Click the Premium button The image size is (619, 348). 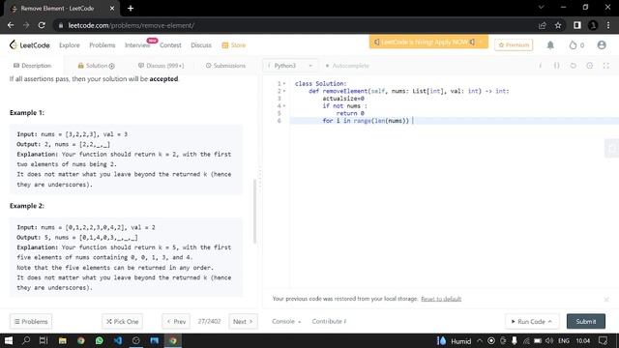[514, 45]
